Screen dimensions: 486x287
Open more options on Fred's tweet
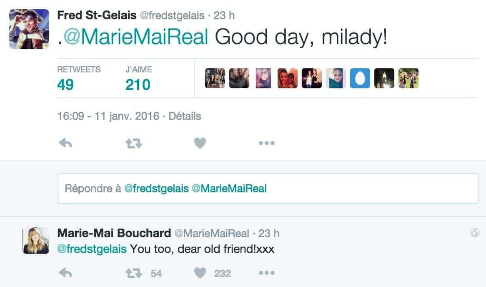click(x=266, y=143)
